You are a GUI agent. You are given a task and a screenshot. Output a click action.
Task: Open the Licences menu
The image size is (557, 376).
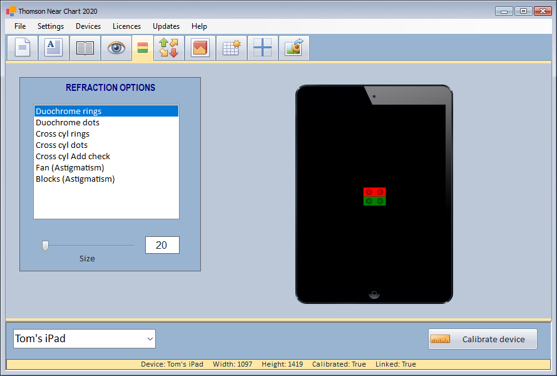click(x=126, y=26)
